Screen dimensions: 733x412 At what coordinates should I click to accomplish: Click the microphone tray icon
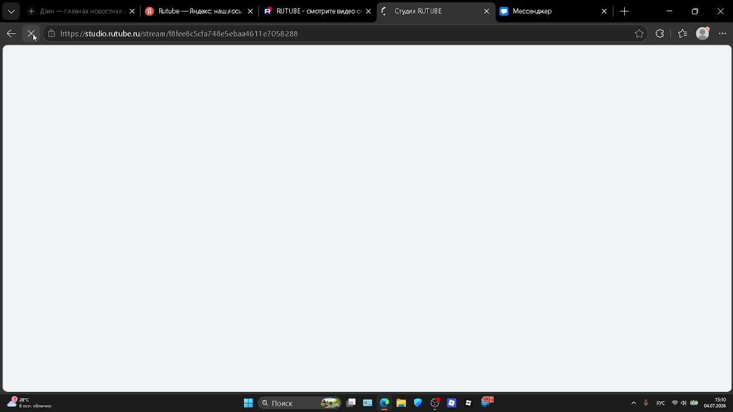coord(646,403)
